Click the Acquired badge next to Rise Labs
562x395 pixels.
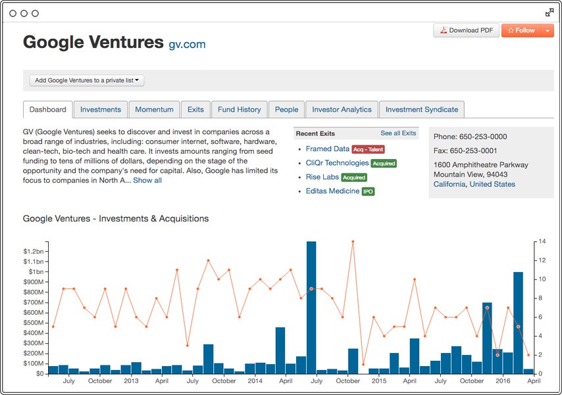(x=354, y=177)
